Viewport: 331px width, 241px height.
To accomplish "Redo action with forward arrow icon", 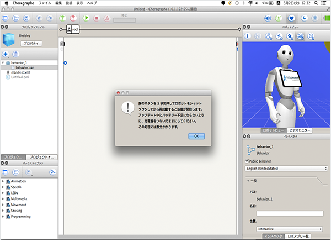I will (50, 18).
